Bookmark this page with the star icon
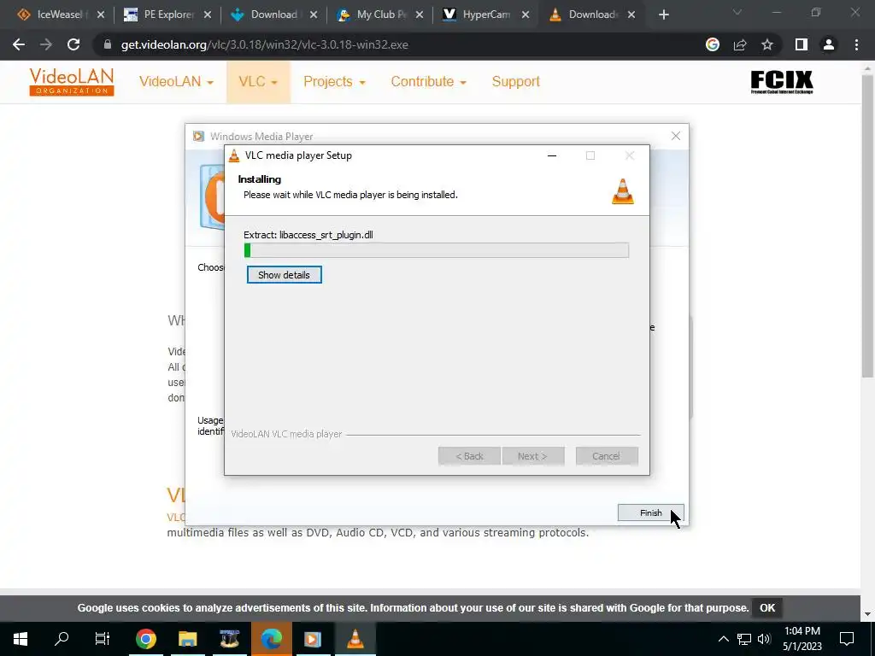 click(x=767, y=44)
